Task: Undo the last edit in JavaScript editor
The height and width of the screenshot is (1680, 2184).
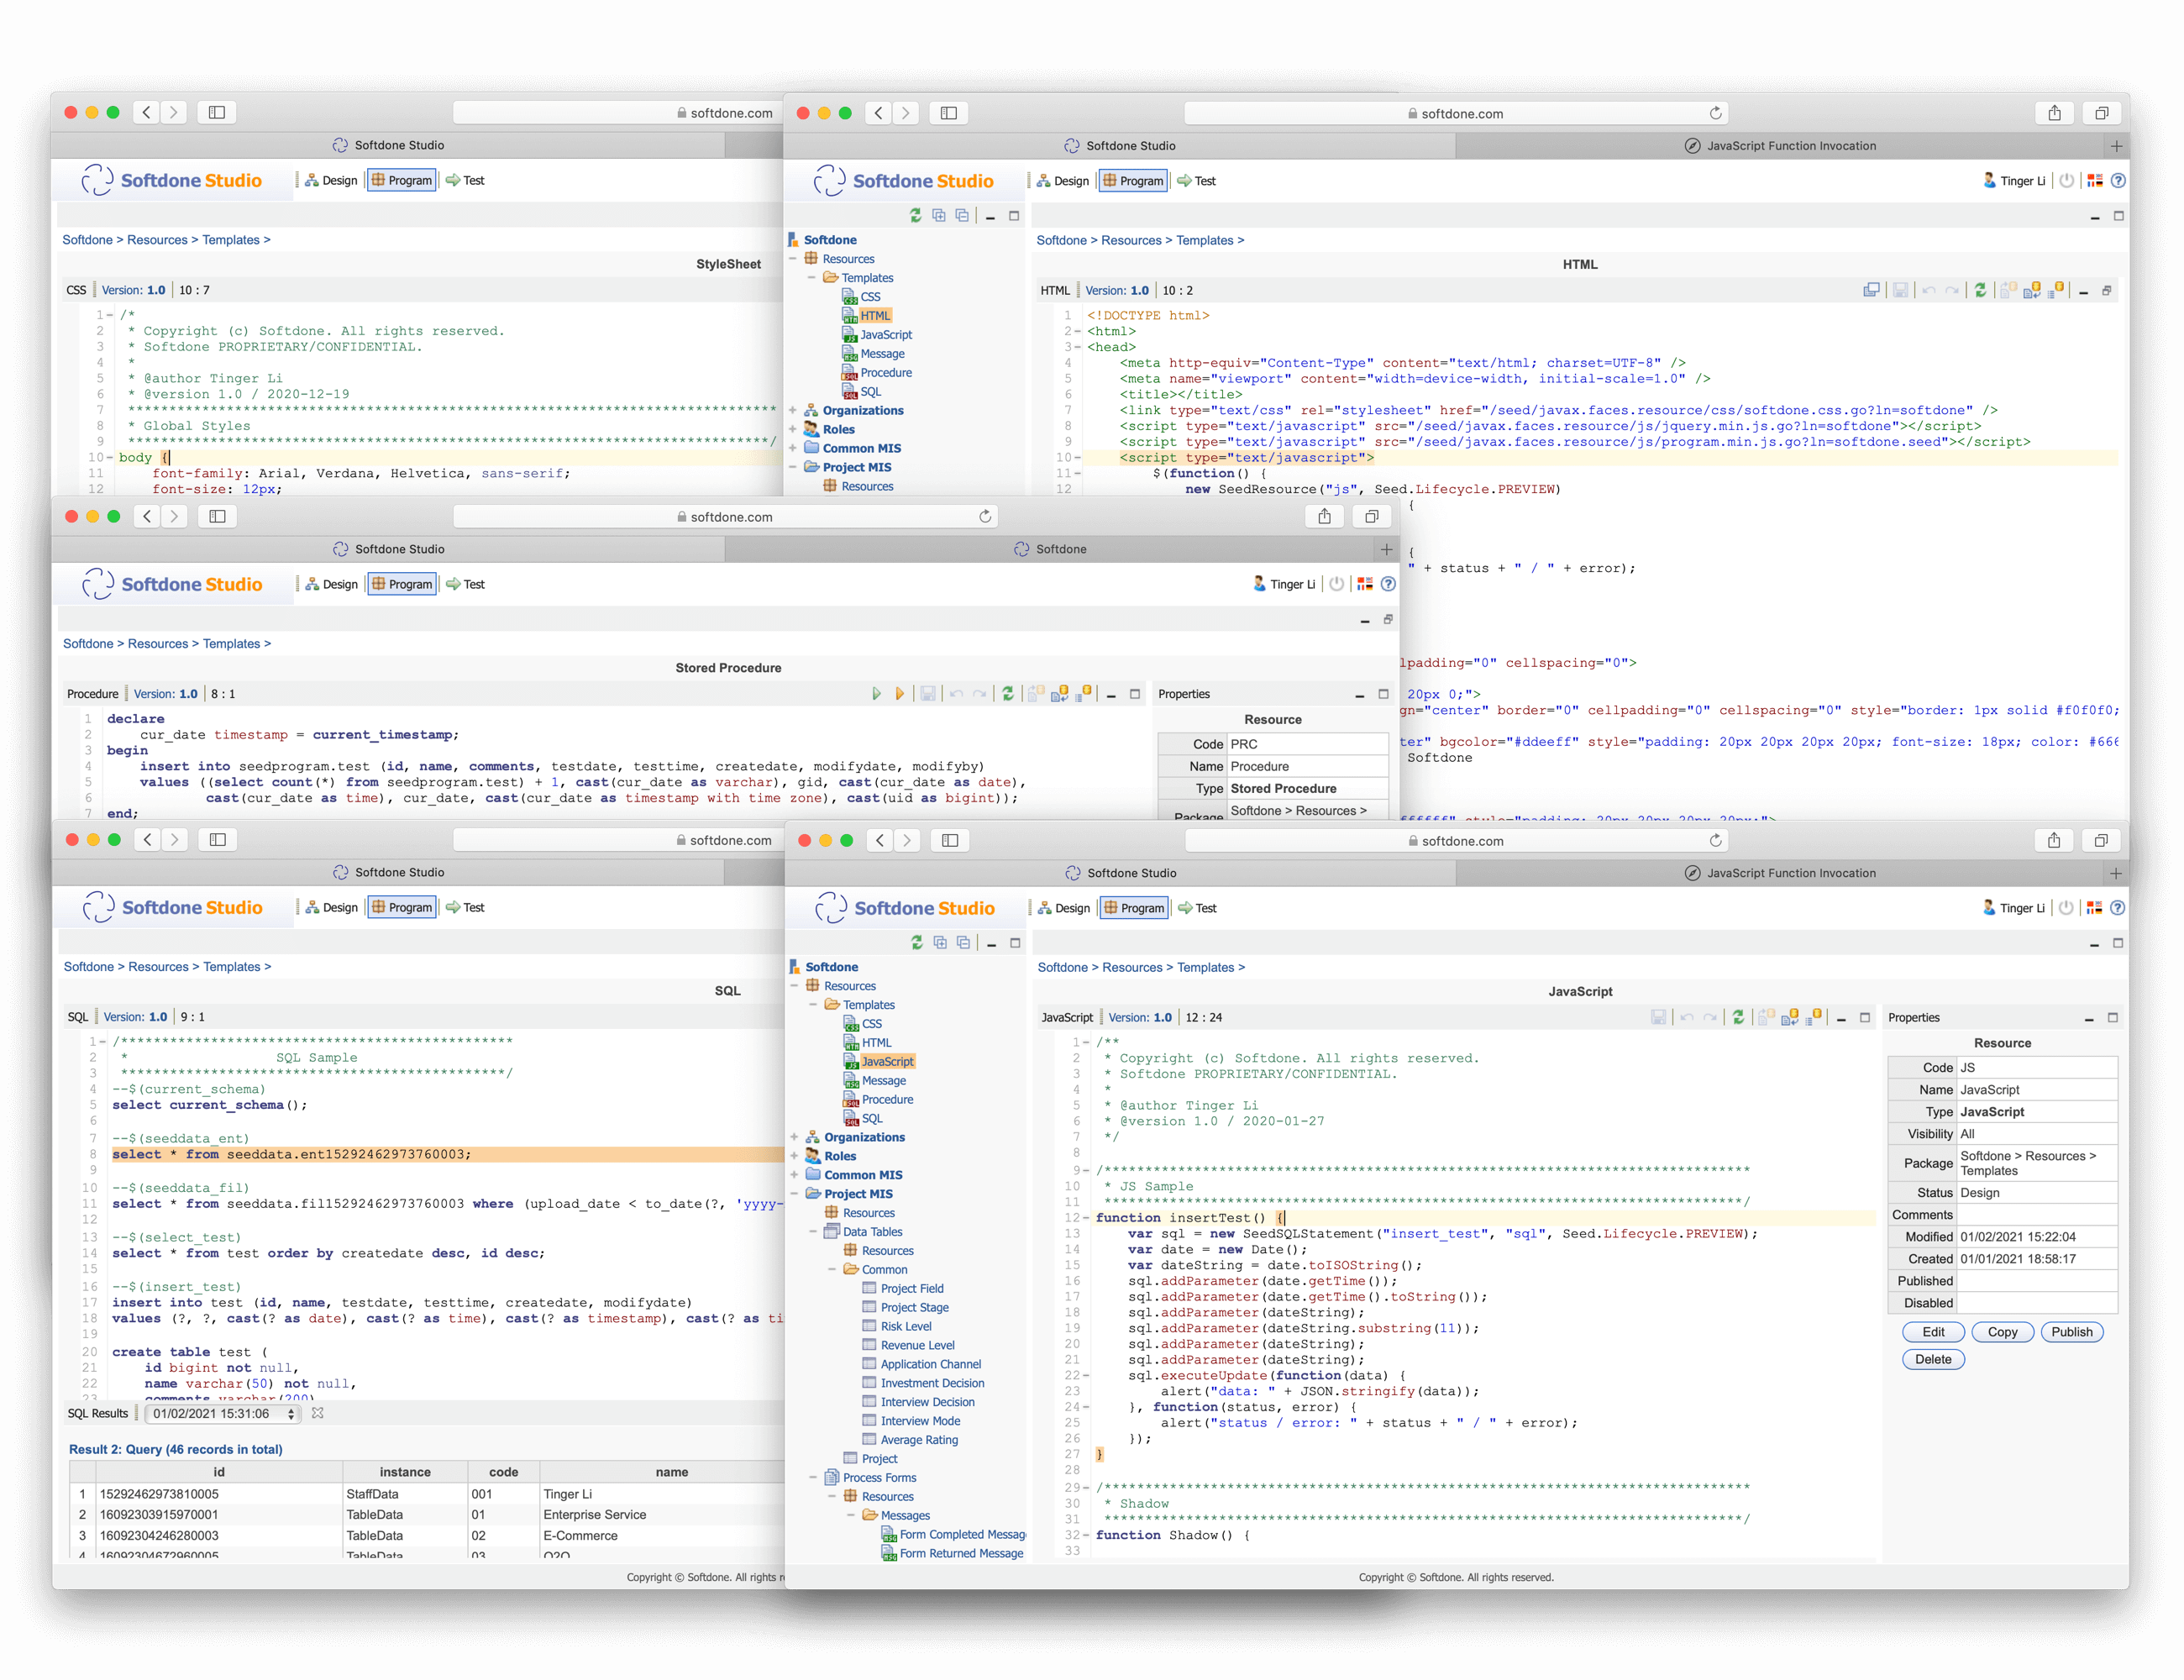Action: point(1687,1017)
